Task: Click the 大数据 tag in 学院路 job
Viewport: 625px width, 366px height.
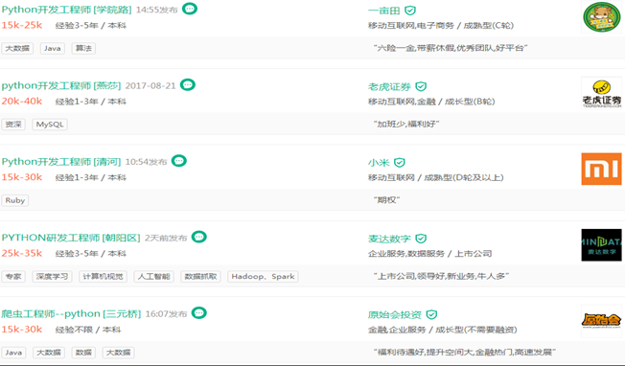Action: tap(17, 48)
